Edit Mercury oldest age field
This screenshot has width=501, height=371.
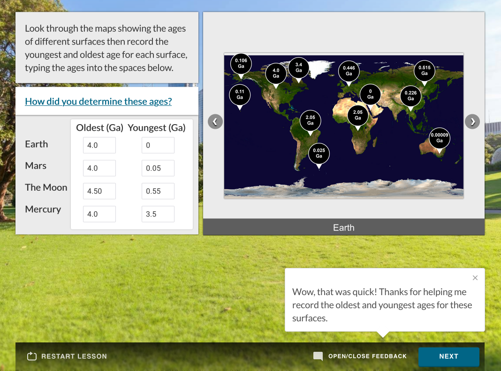click(99, 214)
